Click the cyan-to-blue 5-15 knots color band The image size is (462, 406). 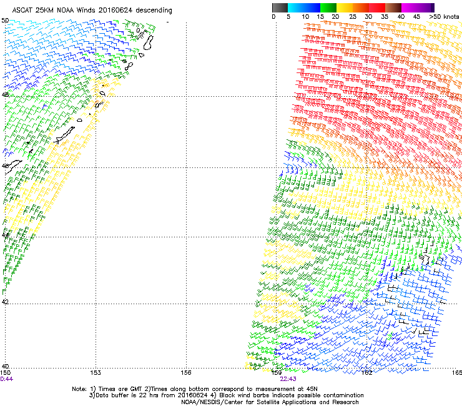click(x=304, y=7)
